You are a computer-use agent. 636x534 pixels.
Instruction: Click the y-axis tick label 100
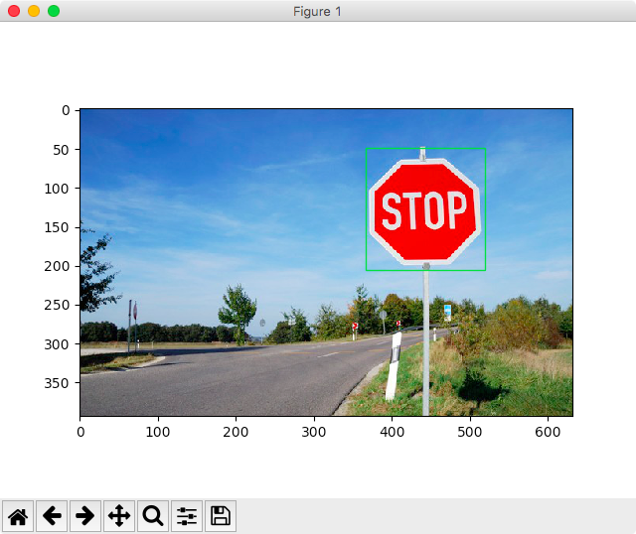[57, 189]
